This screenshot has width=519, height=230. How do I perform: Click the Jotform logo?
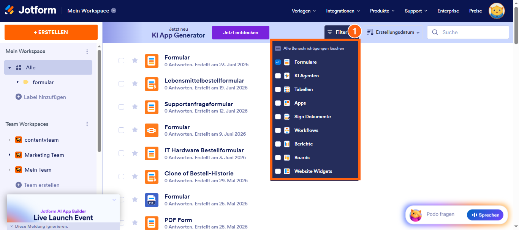click(30, 11)
